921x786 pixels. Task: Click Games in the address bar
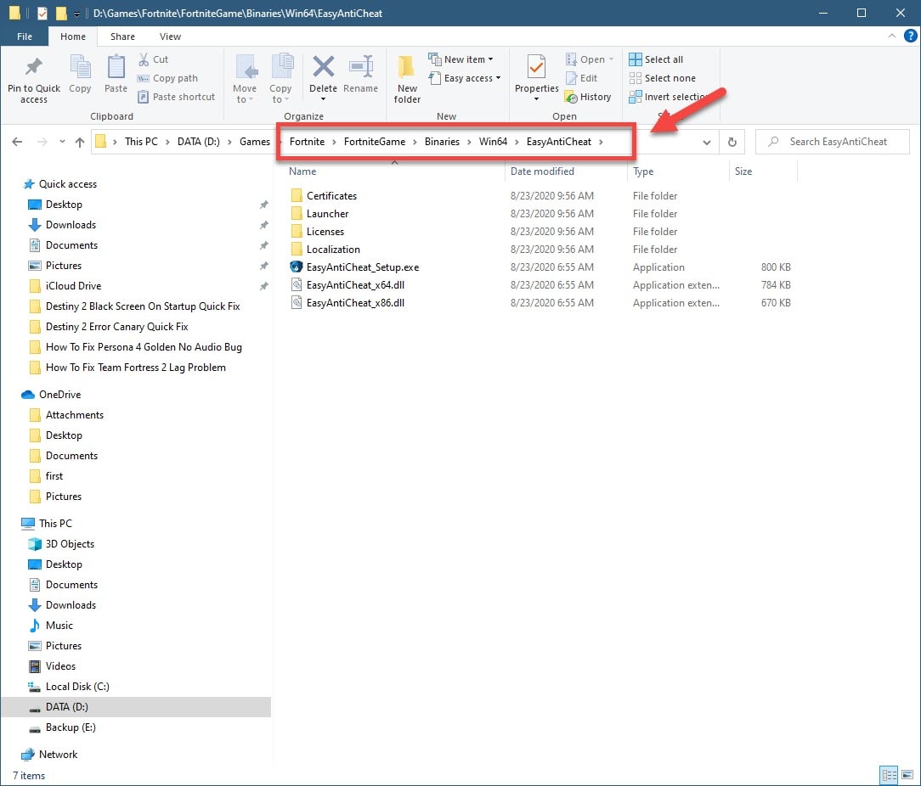(x=255, y=142)
